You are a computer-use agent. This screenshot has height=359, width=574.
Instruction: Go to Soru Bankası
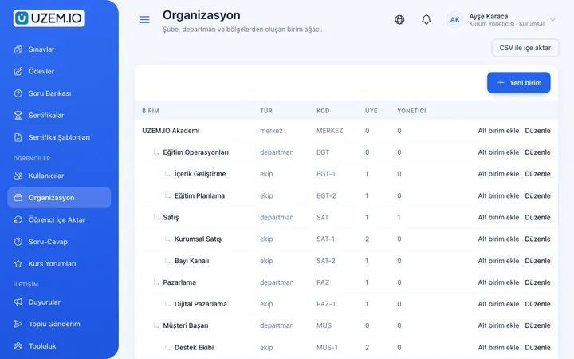tap(59, 93)
